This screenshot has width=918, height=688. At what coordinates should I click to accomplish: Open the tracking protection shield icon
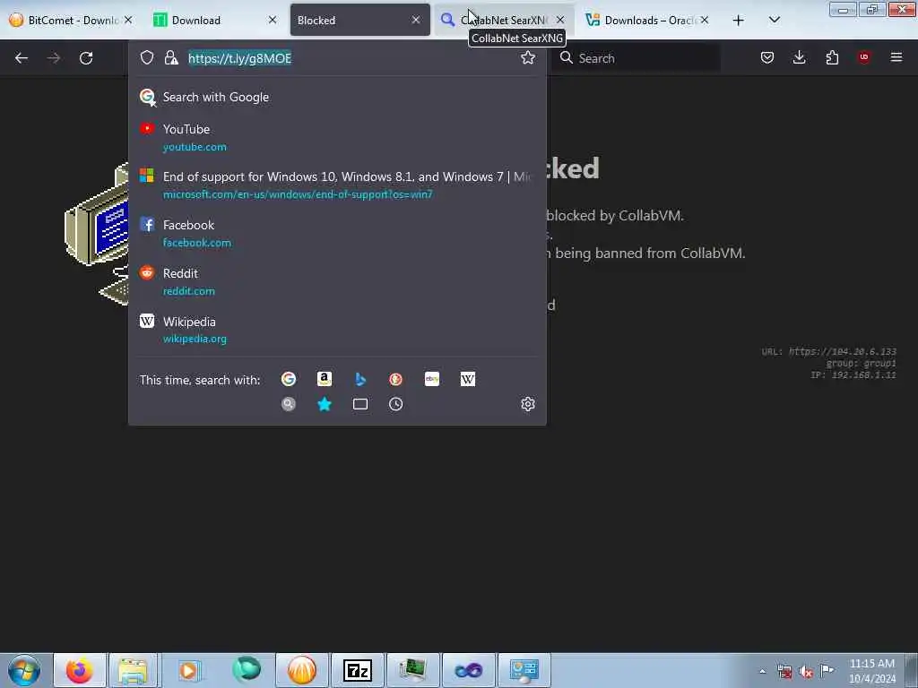[x=147, y=57]
